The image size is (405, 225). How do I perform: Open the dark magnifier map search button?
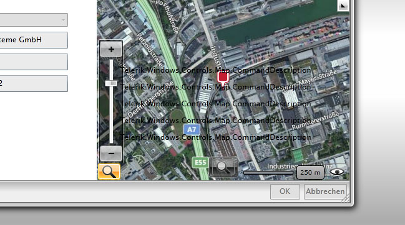pyautogui.click(x=223, y=167)
